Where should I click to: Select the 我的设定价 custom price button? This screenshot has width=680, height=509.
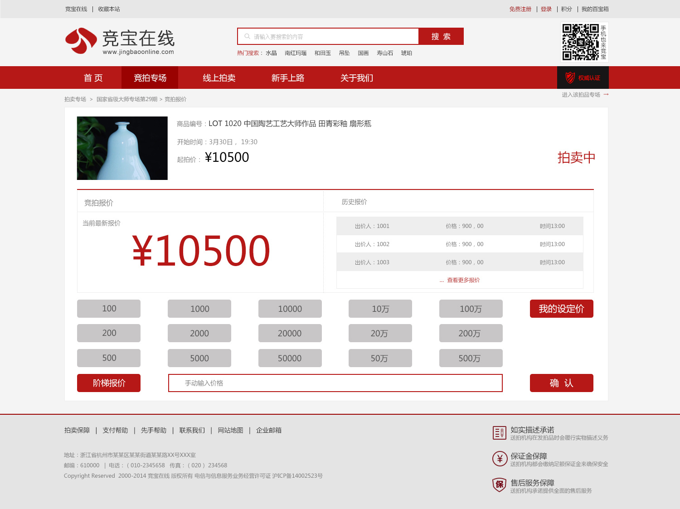(561, 309)
